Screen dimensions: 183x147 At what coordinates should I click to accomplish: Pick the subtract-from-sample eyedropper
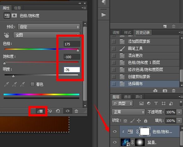click(x=22, y=84)
